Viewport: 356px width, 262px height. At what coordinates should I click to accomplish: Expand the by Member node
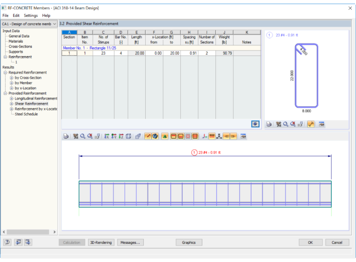click(11, 83)
